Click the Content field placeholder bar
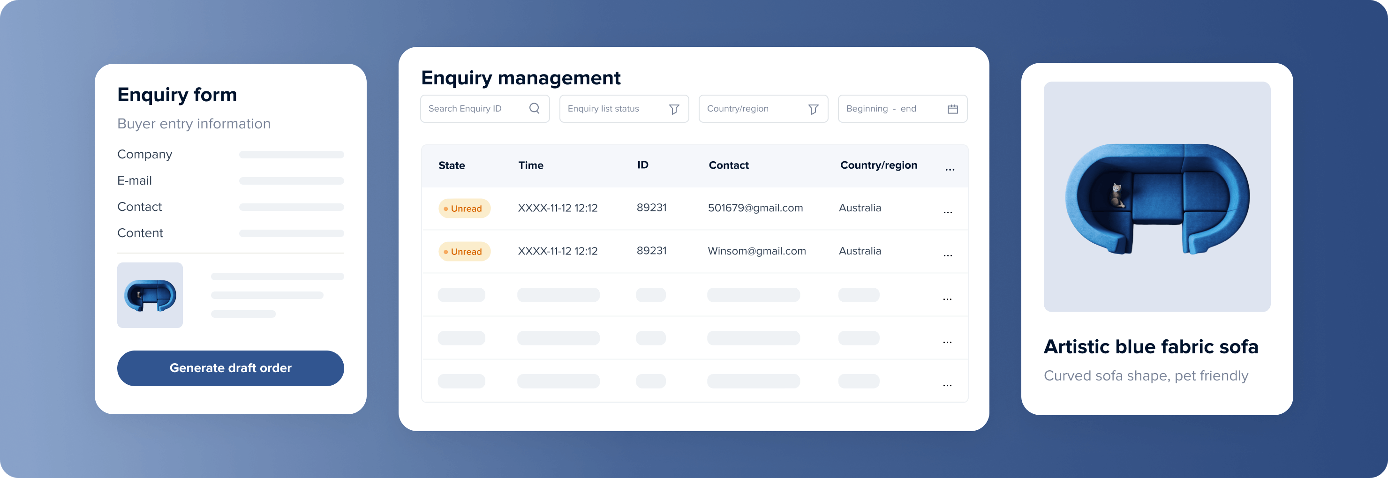 click(291, 233)
